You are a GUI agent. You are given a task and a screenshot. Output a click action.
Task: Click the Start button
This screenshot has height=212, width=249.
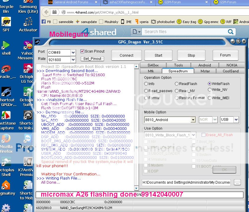point(158,56)
